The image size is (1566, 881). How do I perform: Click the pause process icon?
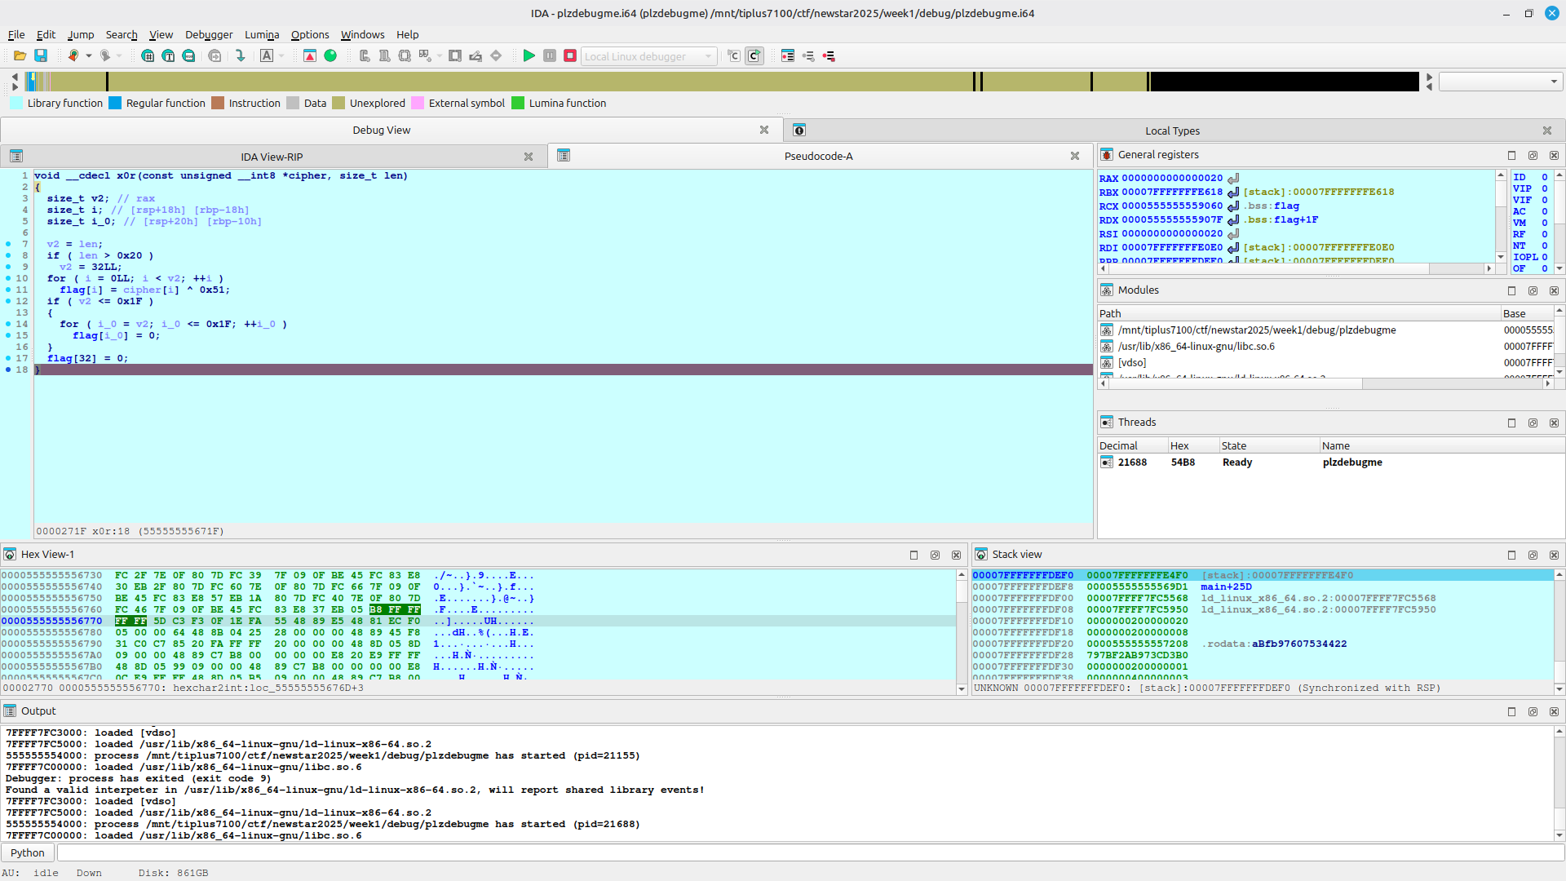[x=550, y=55]
